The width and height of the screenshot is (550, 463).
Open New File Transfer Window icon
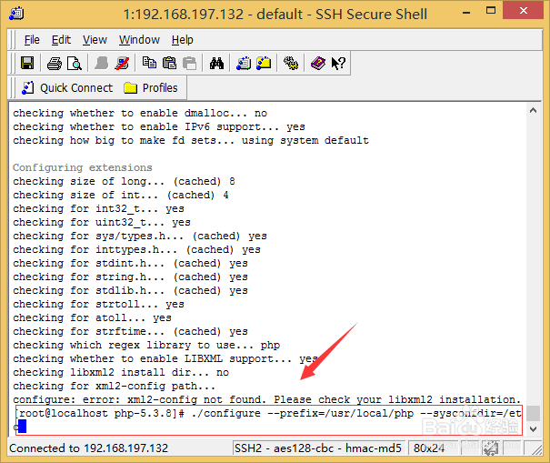tap(264, 63)
